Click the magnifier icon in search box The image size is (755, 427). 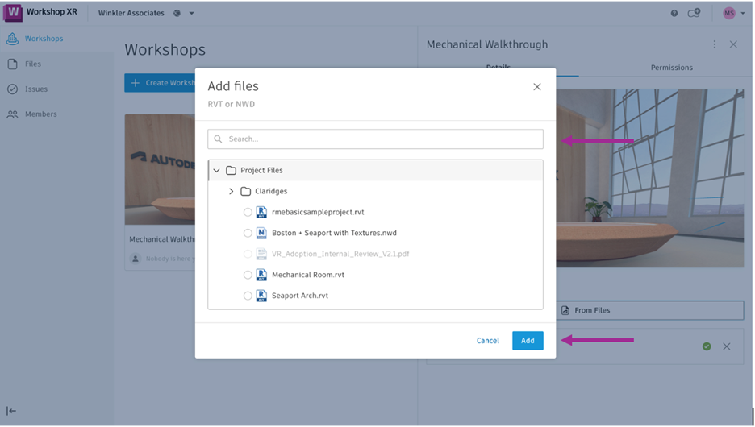tap(218, 139)
